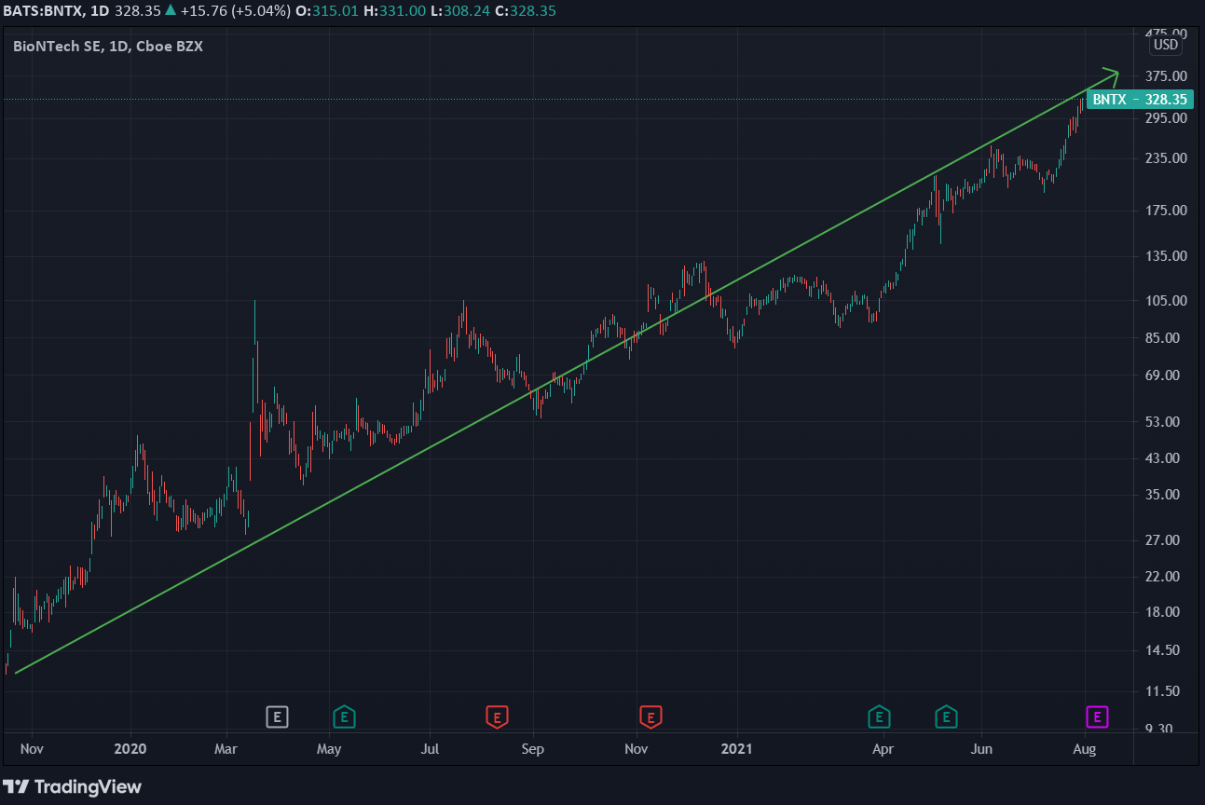Click the 295.00 price axis label
Image resolution: width=1205 pixels, height=805 pixels.
(x=1168, y=117)
